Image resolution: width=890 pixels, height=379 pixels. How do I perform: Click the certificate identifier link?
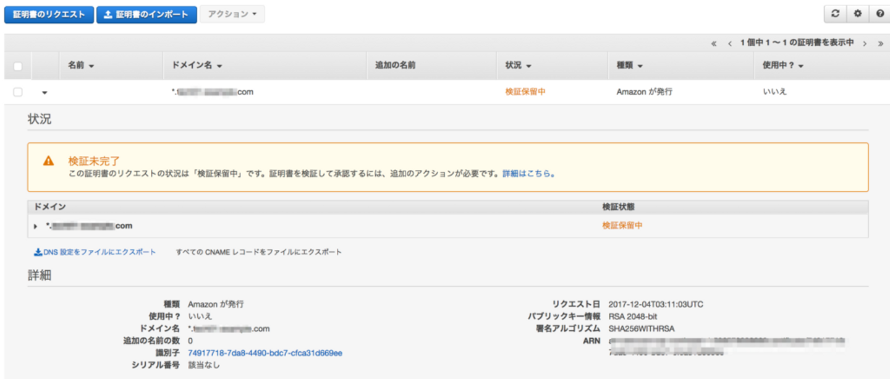click(x=265, y=353)
